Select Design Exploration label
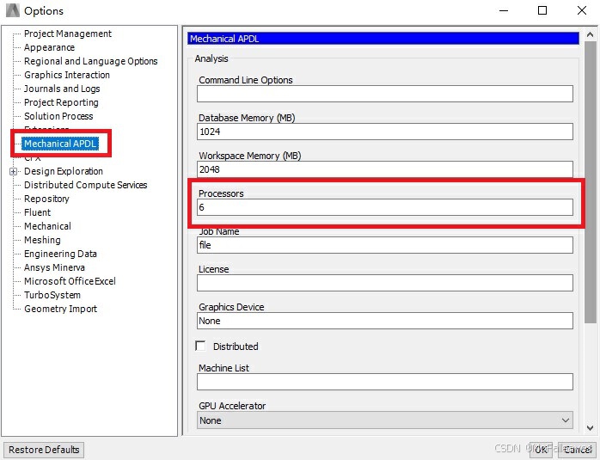600x460 pixels. pos(64,171)
